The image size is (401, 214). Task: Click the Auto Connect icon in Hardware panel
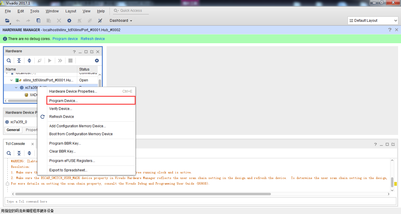pyautogui.click(x=40, y=61)
